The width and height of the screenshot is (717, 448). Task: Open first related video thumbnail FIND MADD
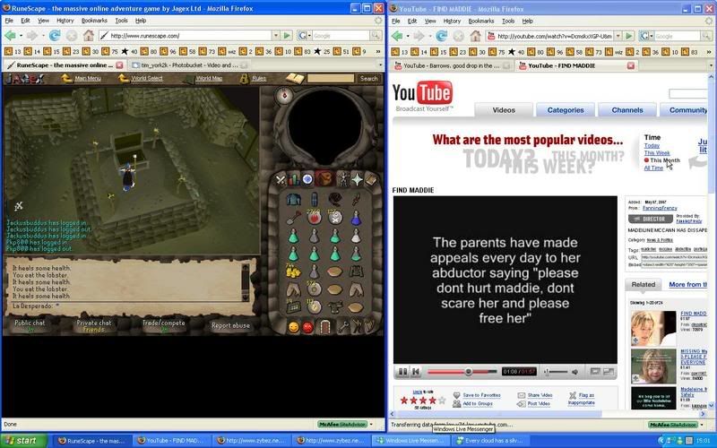pos(653,328)
